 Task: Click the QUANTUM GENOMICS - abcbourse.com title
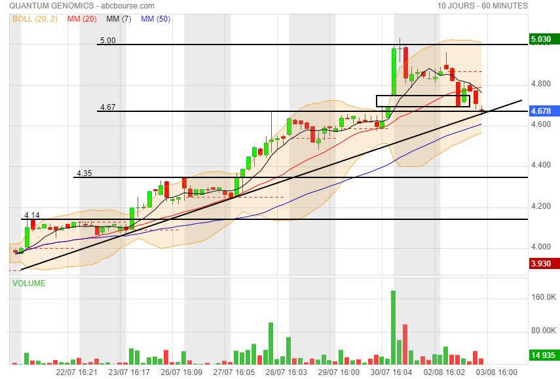[x=82, y=6]
